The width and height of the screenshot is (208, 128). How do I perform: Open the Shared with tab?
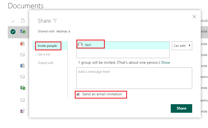46,63
